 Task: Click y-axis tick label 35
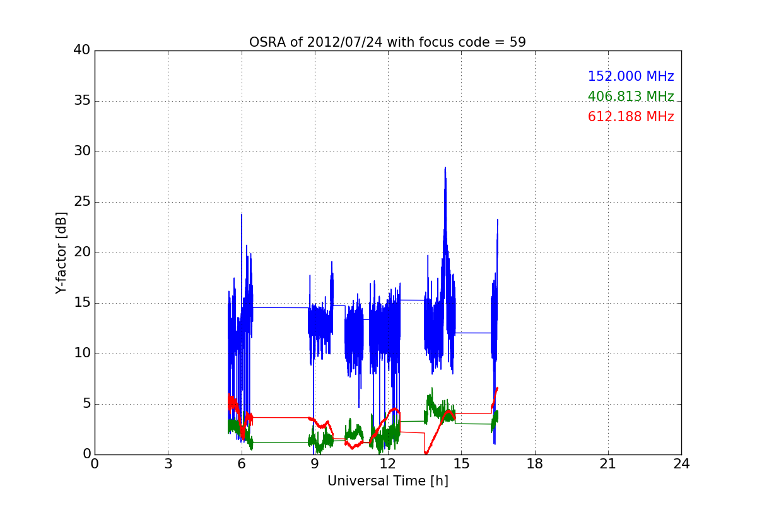(82, 101)
